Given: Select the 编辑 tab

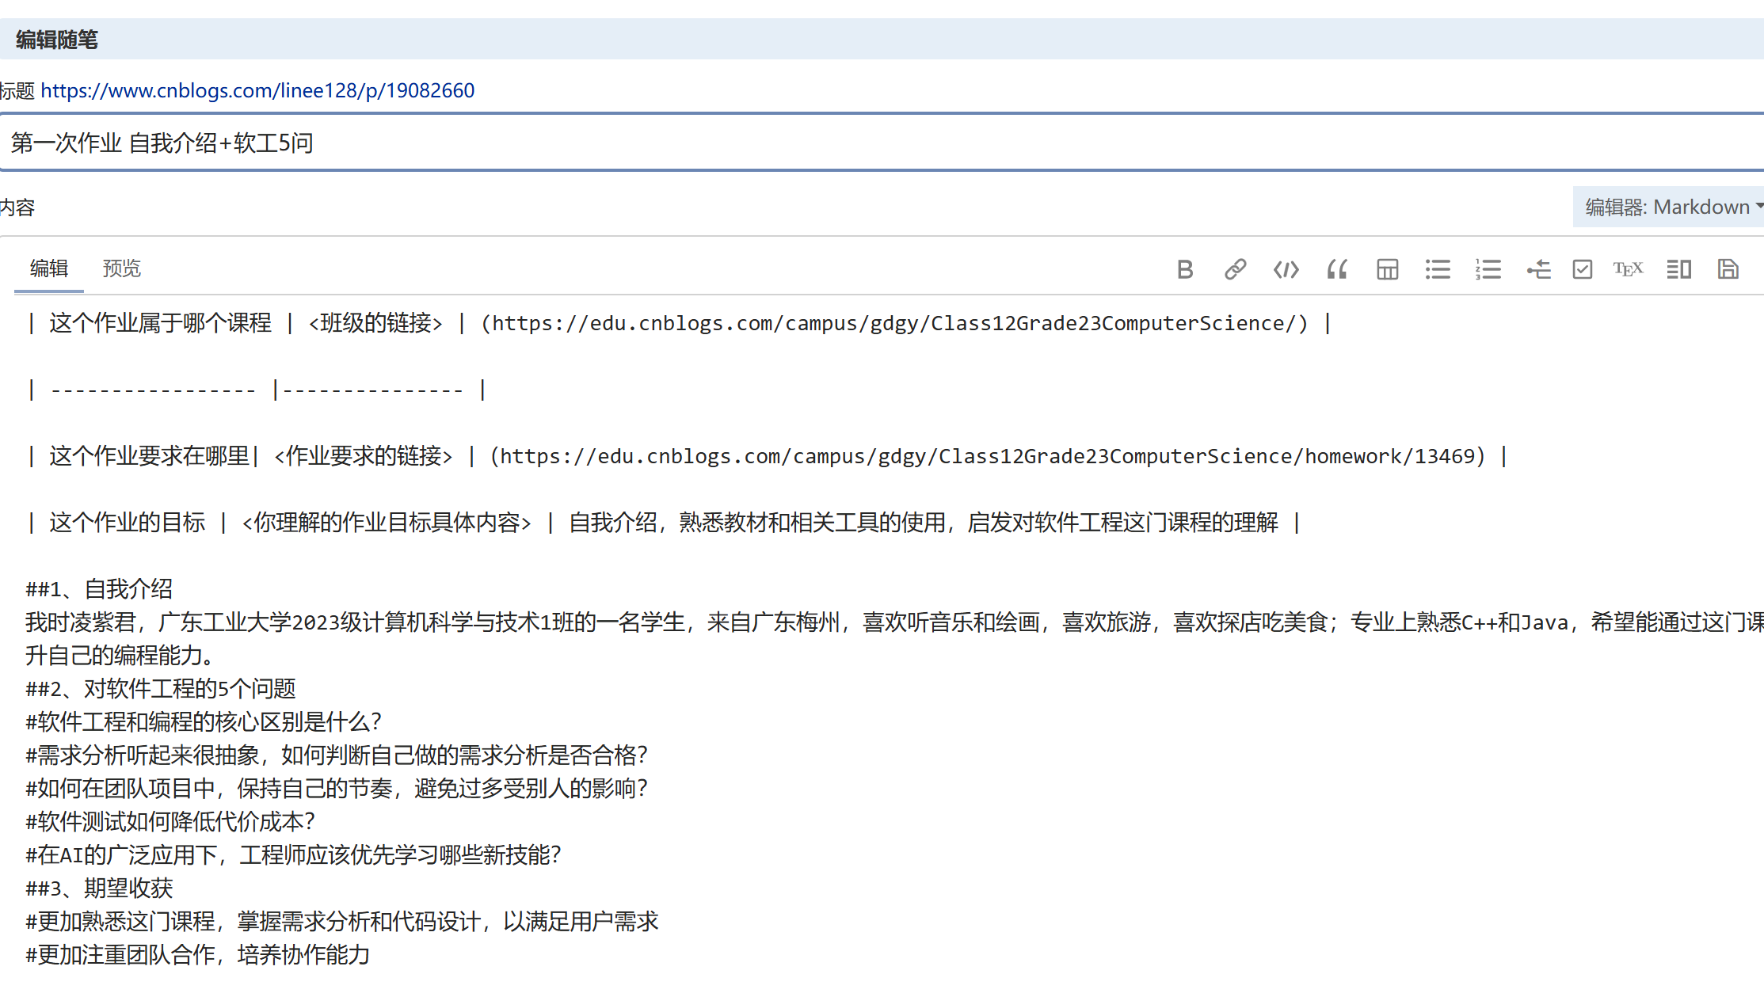Looking at the screenshot, I should coord(48,268).
